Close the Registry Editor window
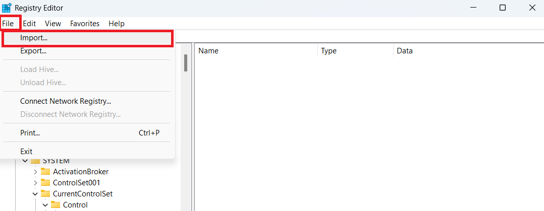544x211 pixels. 532,8
